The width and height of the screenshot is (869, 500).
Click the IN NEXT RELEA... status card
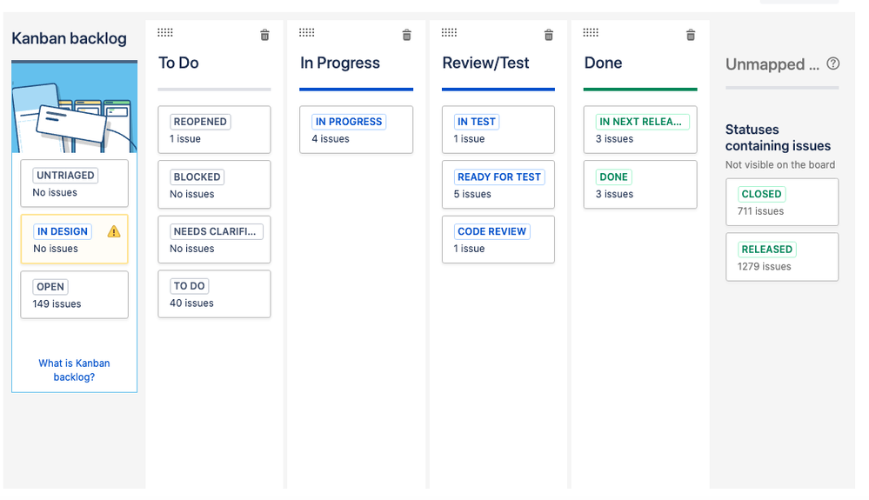pos(640,130)
